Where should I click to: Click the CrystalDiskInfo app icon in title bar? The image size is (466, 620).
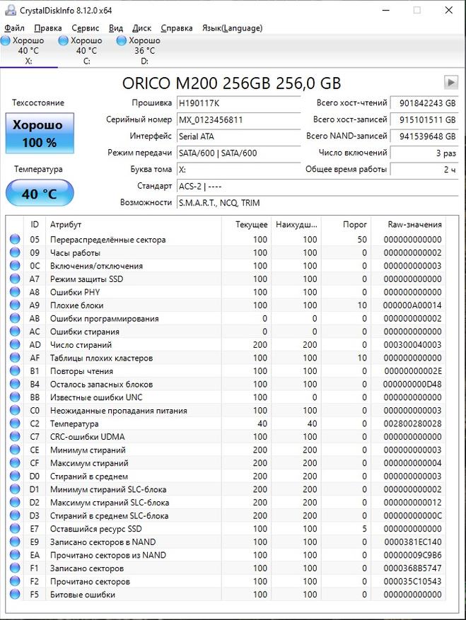8,11
